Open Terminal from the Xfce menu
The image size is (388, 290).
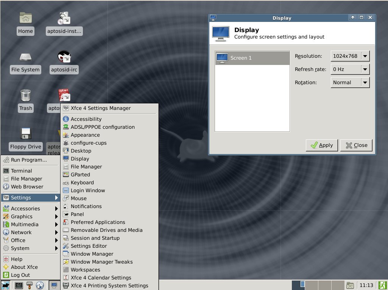coord(30,171)
